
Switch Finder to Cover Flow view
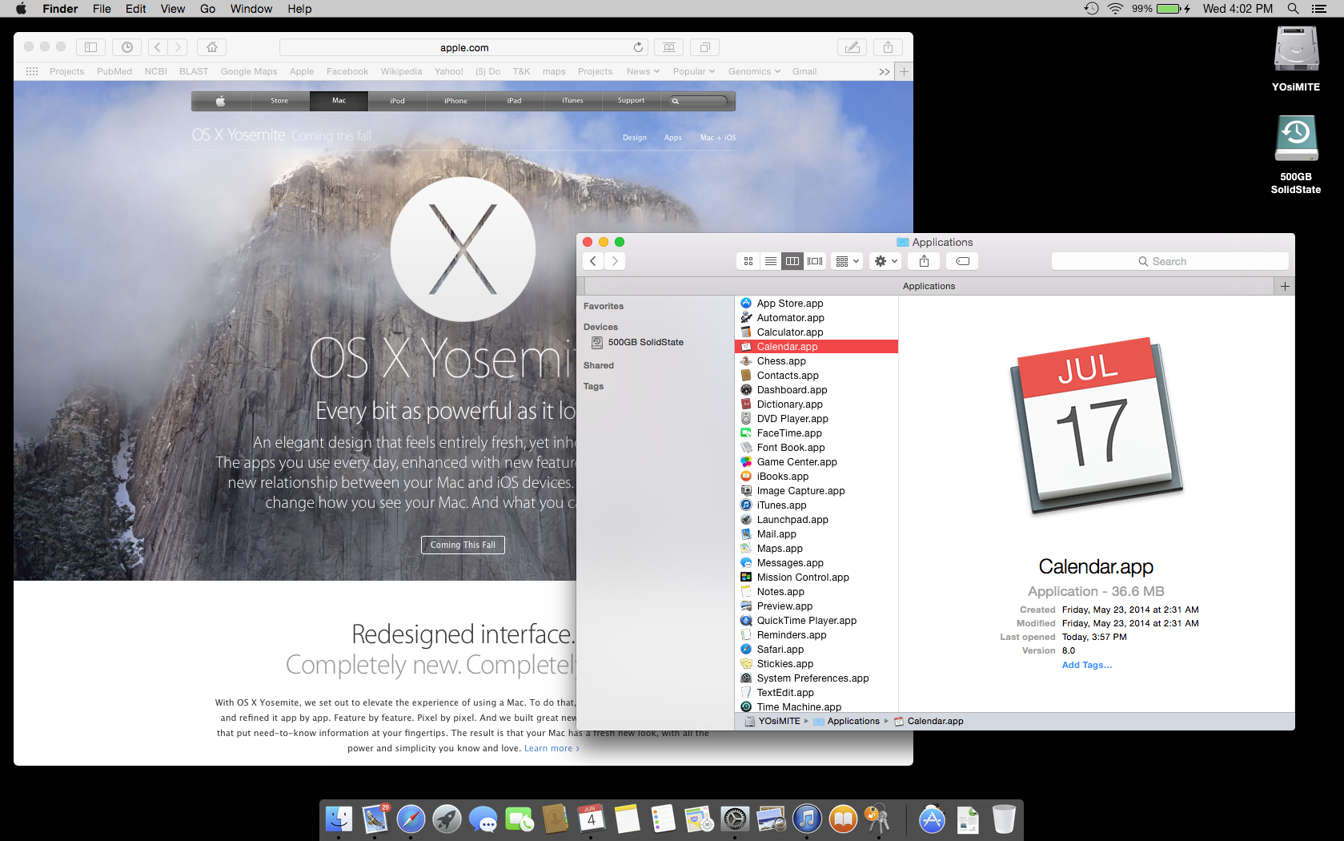815,261
